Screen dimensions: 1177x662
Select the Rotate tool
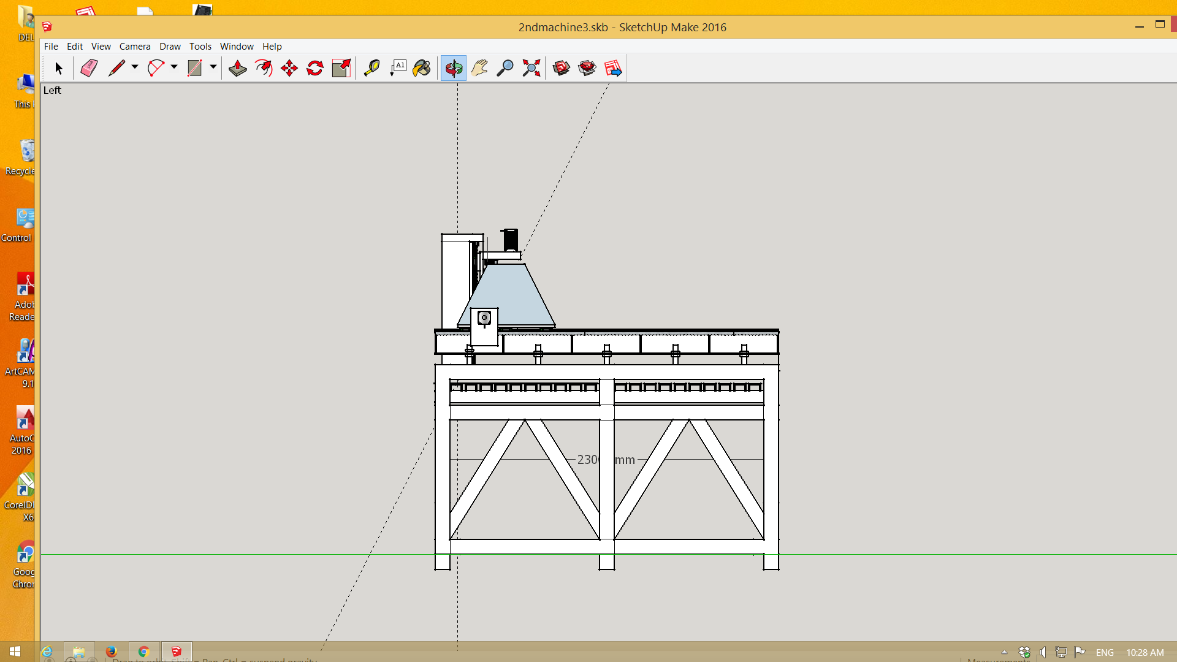pyautogui.click(x=315, y=68)
